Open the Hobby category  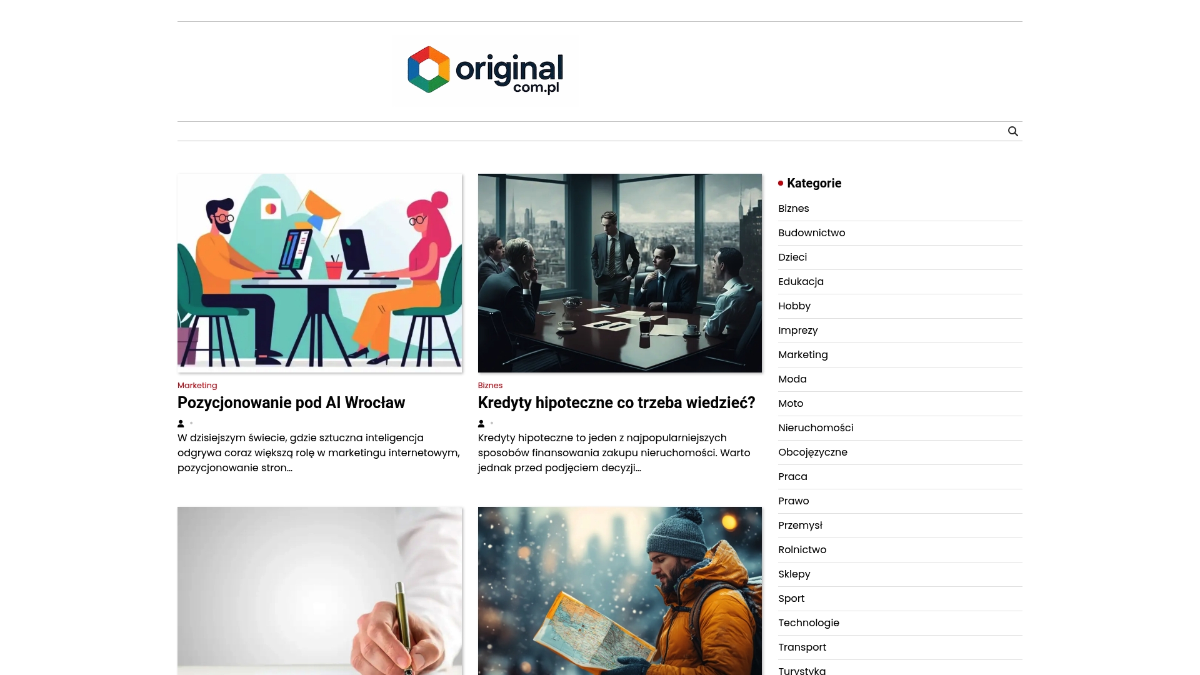click(x=794, y=306)
